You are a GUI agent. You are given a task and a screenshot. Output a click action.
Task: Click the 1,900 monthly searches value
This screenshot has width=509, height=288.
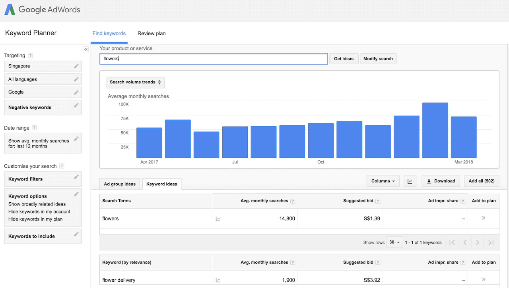click(x=289, y=280)
